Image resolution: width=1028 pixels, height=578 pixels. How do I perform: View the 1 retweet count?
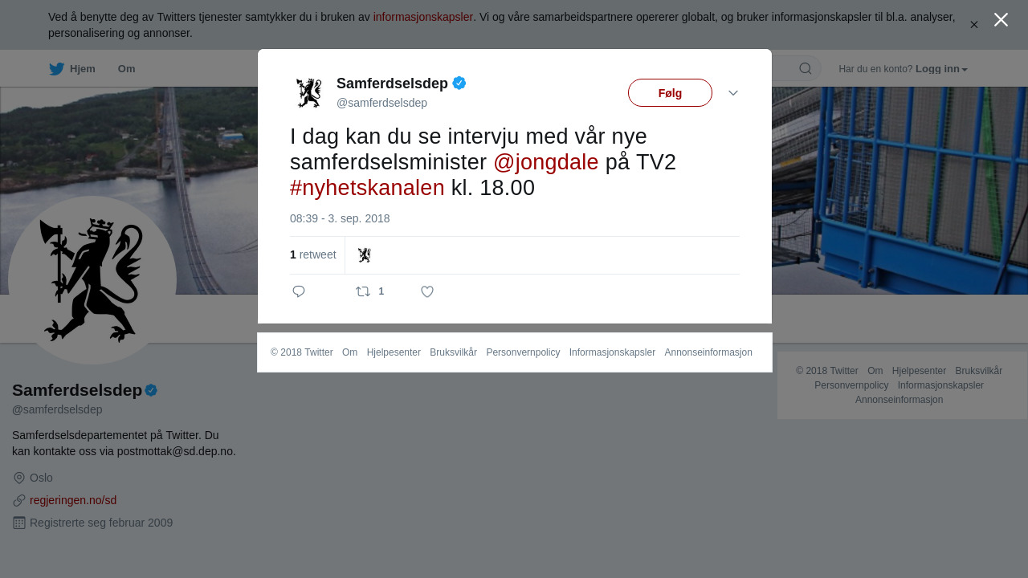pyautogui.click(x=313, y=254)
